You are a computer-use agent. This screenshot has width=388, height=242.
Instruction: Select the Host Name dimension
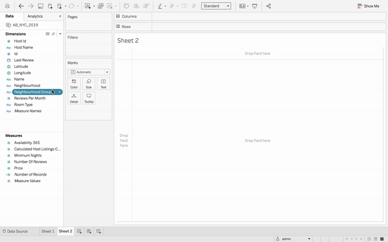pos(23,47)
